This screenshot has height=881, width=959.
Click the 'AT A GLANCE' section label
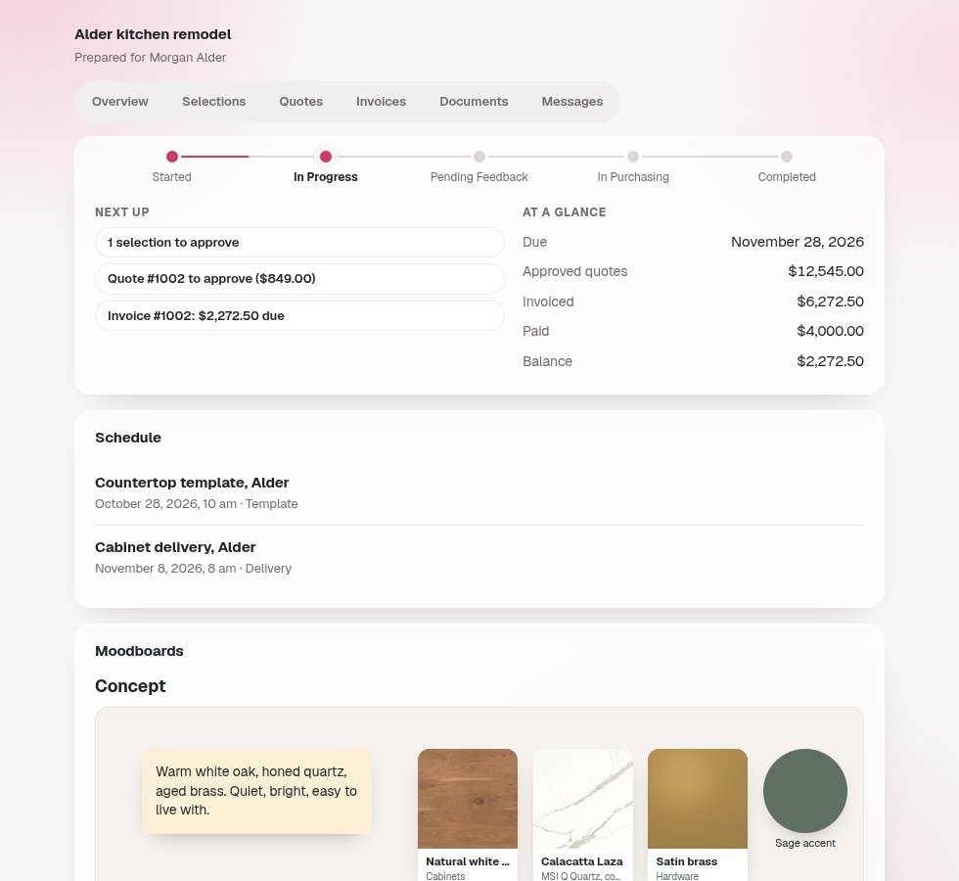coord(565,212)
